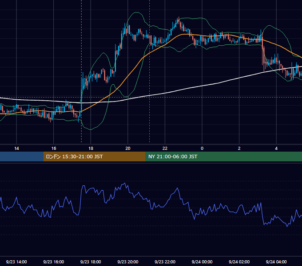
Task: Click the '0' hour axis label
Action: [202, 149]
